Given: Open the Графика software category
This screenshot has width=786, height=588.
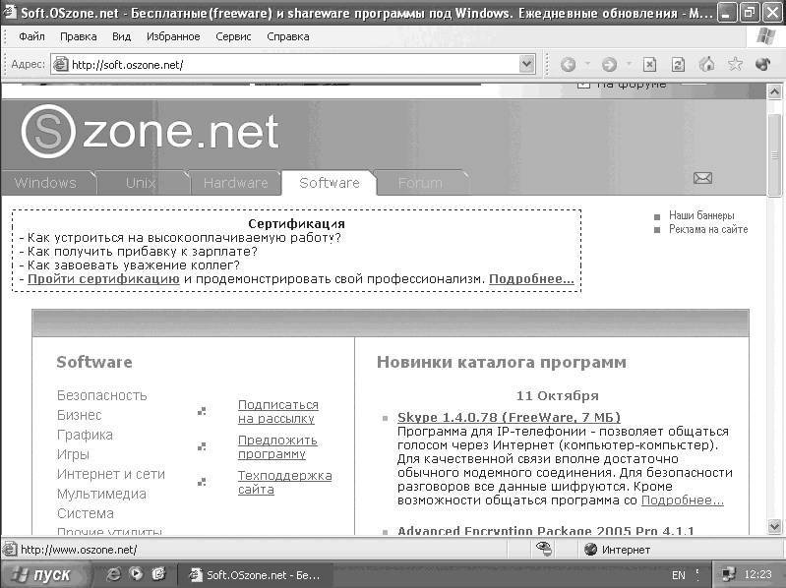Looking at the screenshot, I should pyautogui.click(x=85, y=435).
